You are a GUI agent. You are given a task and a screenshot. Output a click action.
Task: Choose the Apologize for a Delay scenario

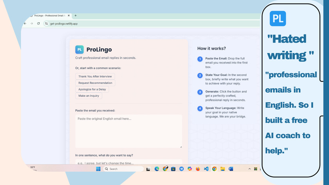[92, 89]
